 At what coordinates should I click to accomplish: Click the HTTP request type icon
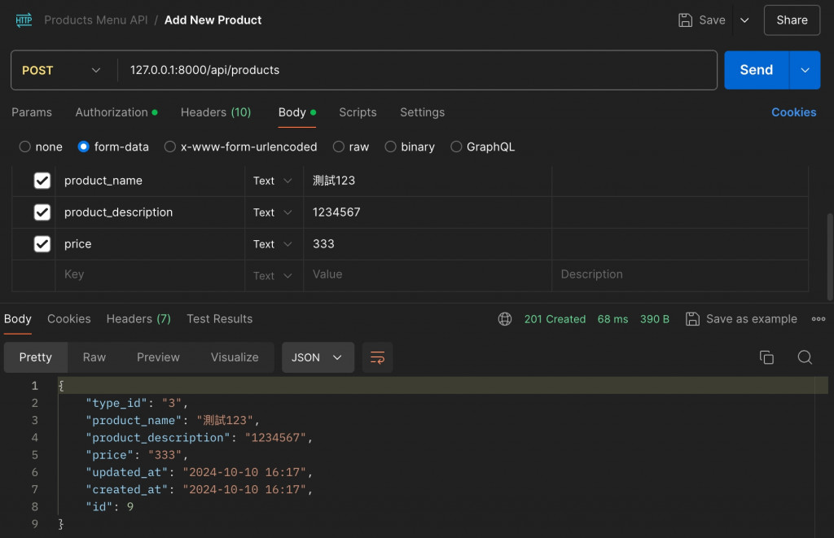click(x=23, y=20)
